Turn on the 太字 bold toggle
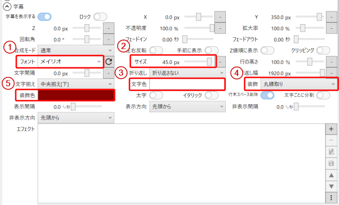This screenshot has width=339, height=205. (156, 95)
